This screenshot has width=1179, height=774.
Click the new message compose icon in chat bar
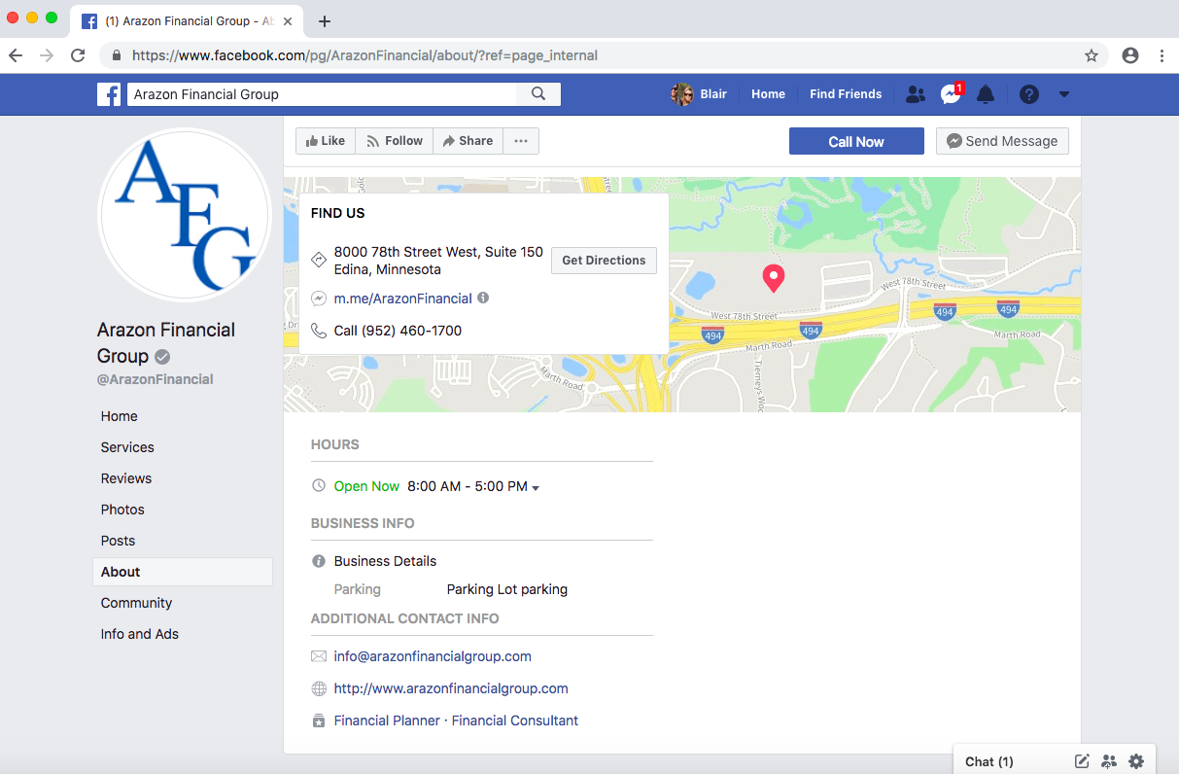pos(1082,761)
